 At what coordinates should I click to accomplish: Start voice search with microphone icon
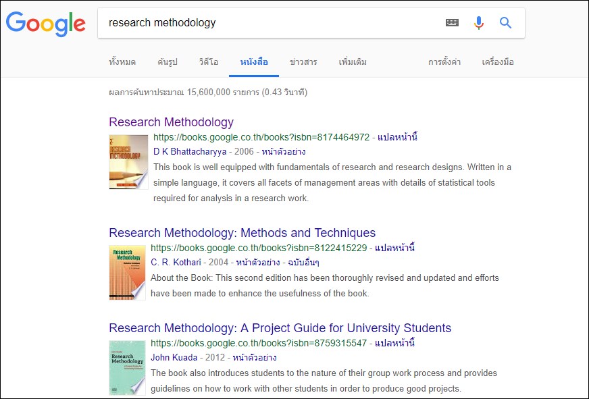(x=479, y=23)
